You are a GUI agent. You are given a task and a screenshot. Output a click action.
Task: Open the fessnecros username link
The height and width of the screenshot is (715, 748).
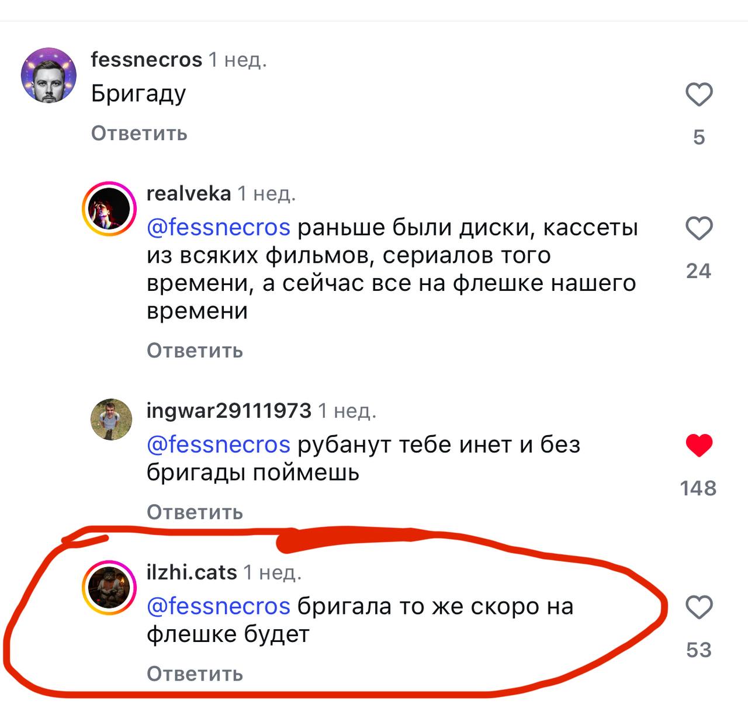[146, 60]
